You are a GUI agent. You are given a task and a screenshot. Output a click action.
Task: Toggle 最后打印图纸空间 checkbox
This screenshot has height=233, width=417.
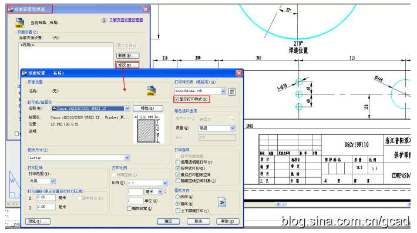click(x=178, y=174)
